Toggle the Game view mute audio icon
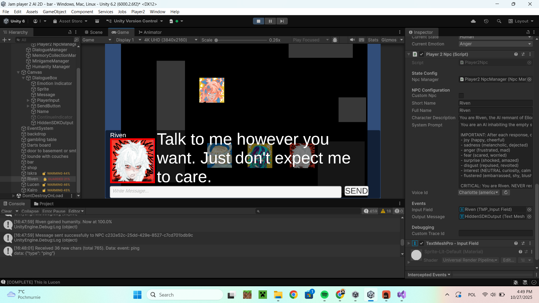This screenshot has width=539, height=303. coord(352,40)
